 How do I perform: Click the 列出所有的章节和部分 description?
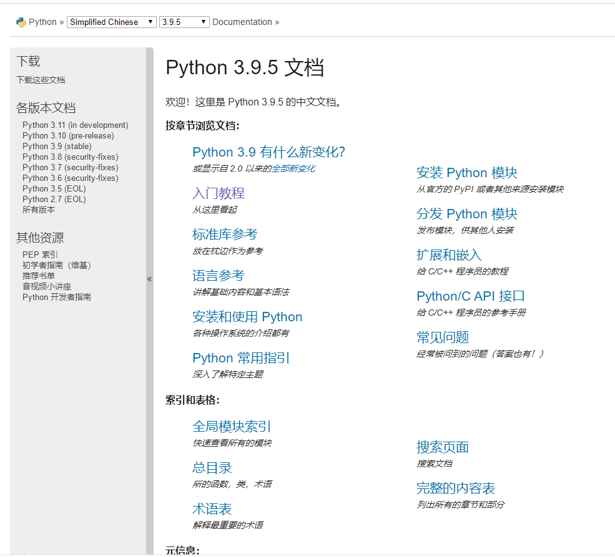(x=460, y=505)
